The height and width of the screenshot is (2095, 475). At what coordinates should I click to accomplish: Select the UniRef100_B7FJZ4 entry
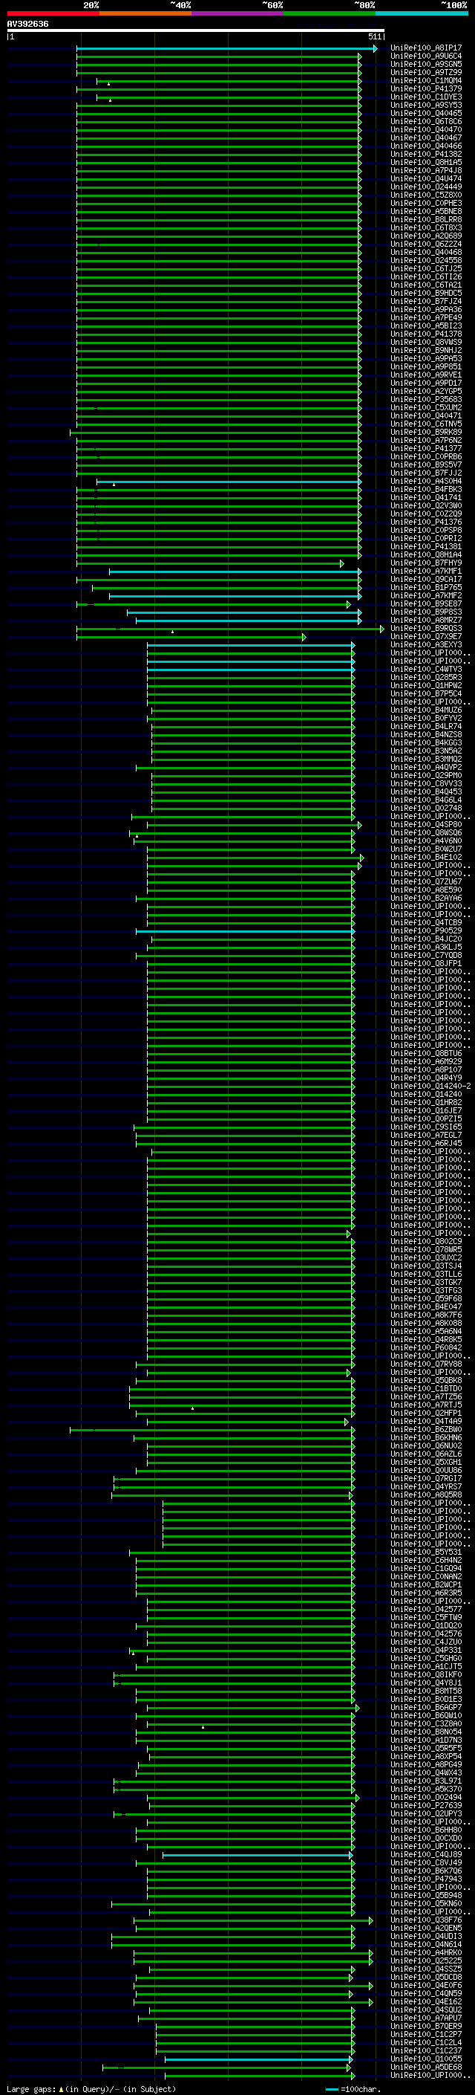pyautogui.click(x=425, y=301)
